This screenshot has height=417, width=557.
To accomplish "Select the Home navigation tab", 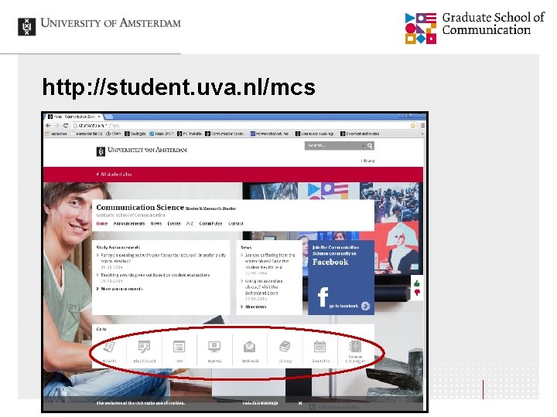I will [x=102, y=224].
